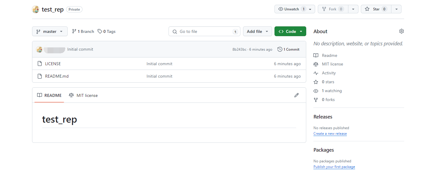Viewport: 446px width, 181px height.
Task: Click the repository owner avatar beside test_rep
Action: [36, 9]
